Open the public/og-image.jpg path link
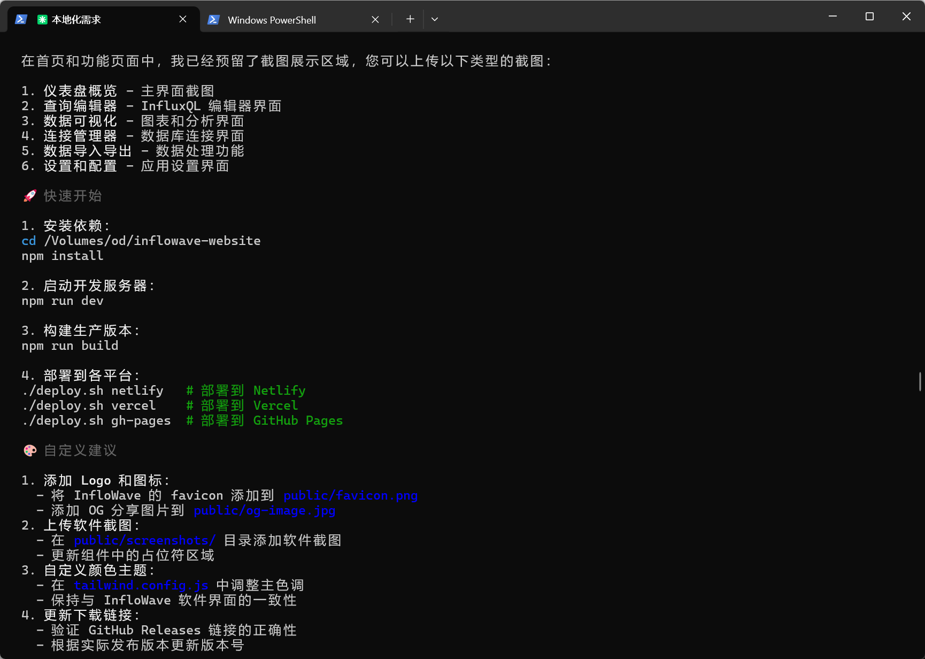925x659 pixels. pos(264,511)
